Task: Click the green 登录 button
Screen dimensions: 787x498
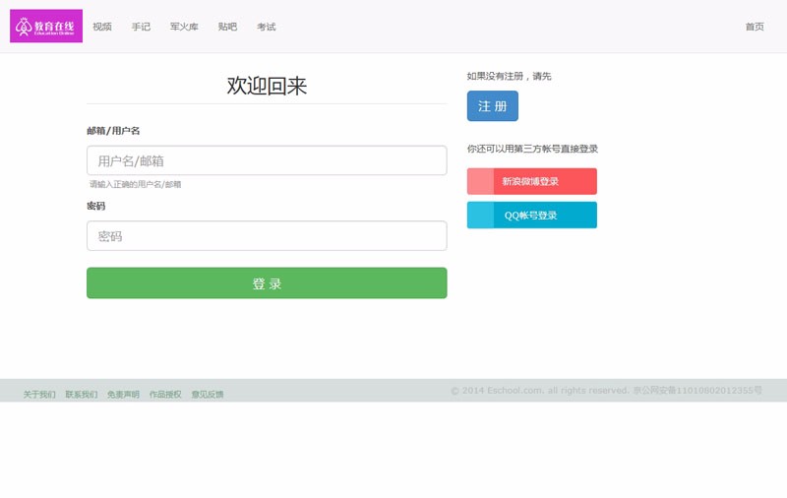Action: coord(267,283)
